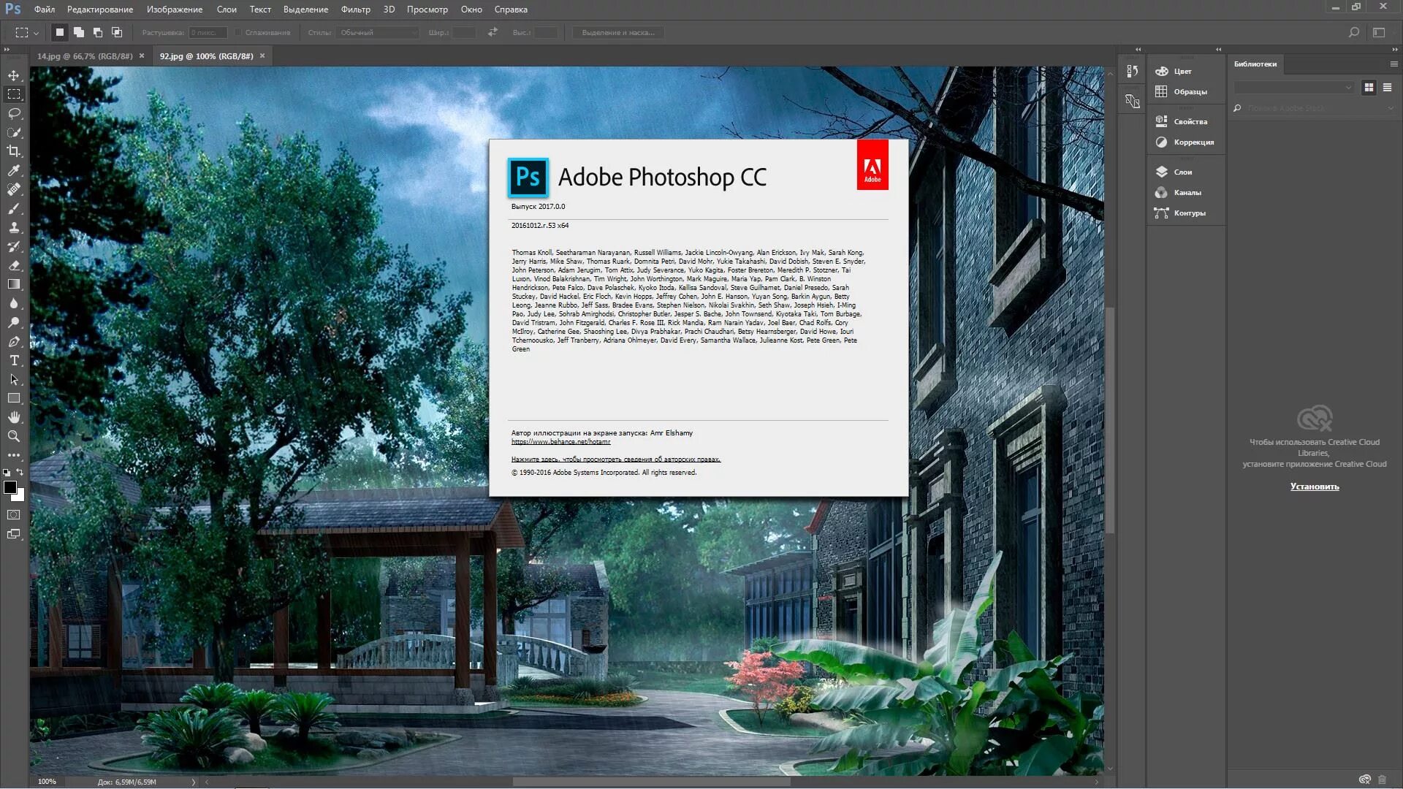Expand the status bar info arrow

pyautogui.click(x=194, y=782)
